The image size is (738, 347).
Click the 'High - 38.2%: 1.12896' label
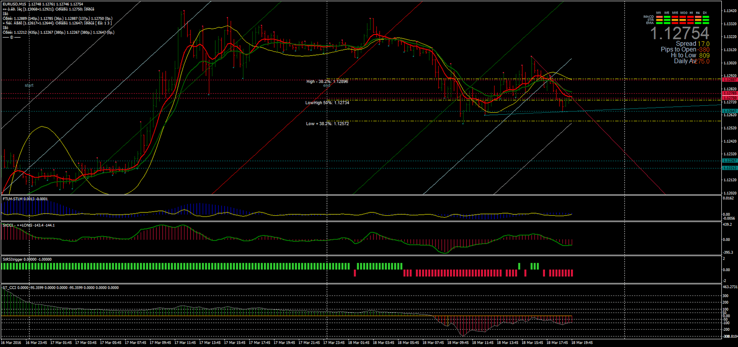point(327,81)
